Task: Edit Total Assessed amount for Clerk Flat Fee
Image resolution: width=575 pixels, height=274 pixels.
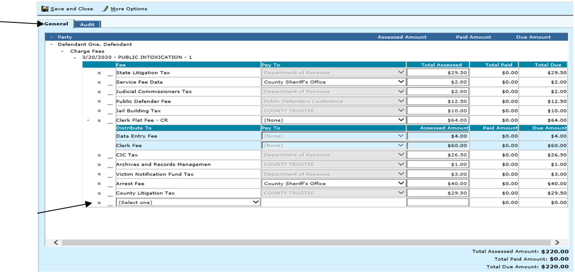Action: [x=438, y=120]
